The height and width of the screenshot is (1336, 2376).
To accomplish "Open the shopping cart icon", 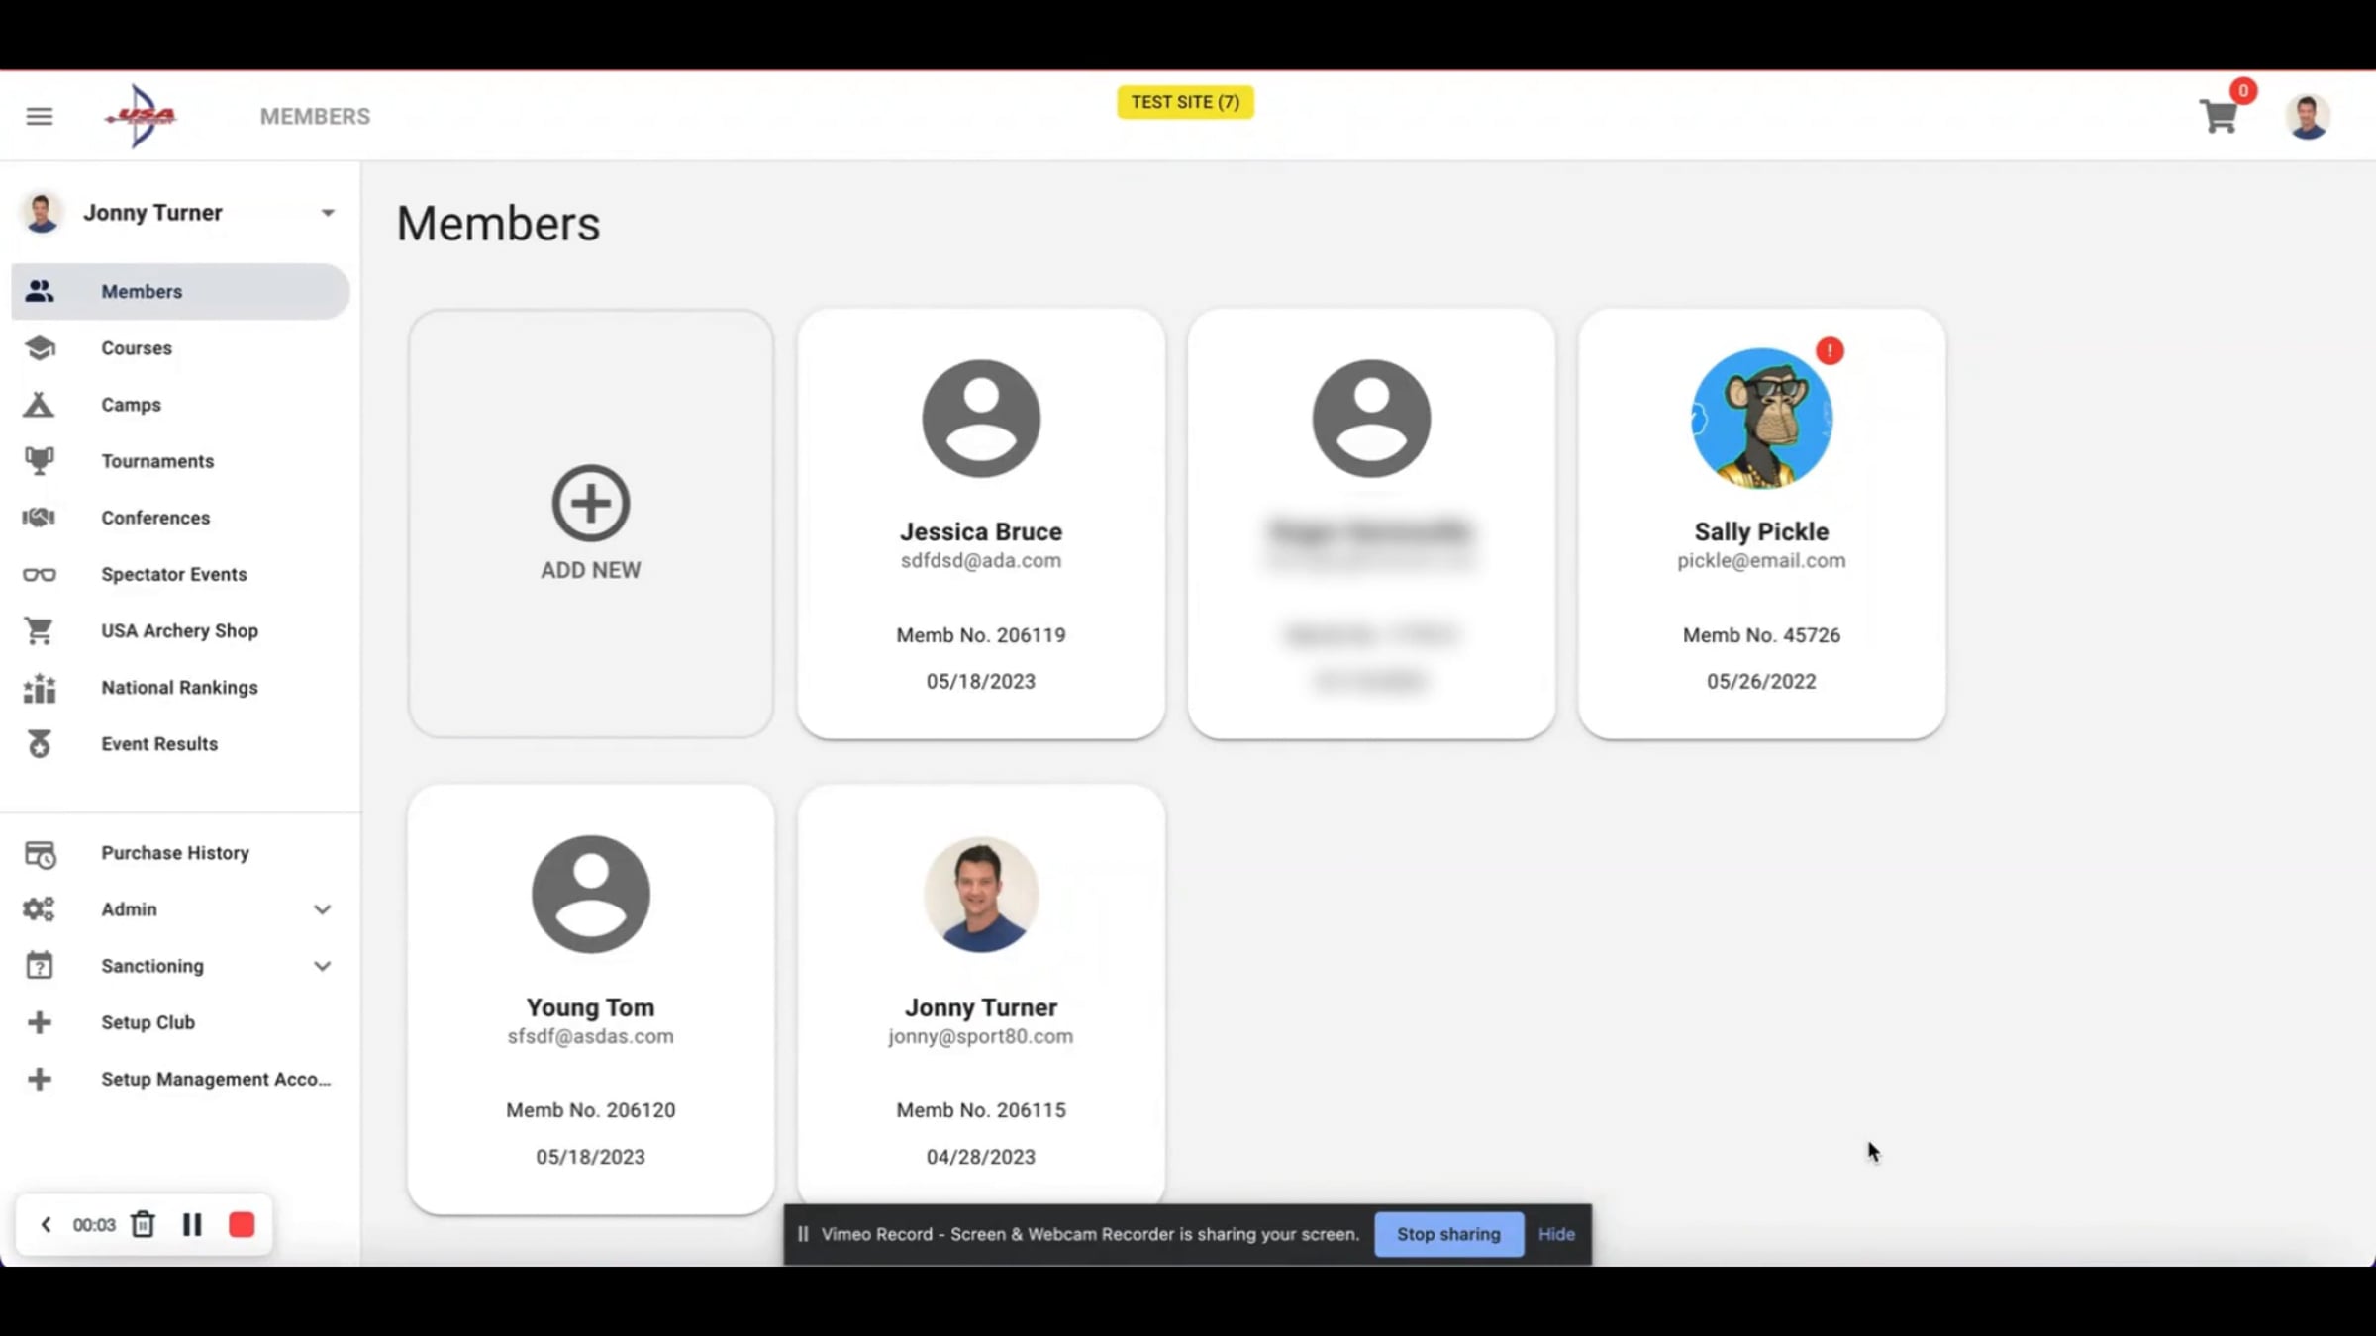I will tap(2219, 117).
